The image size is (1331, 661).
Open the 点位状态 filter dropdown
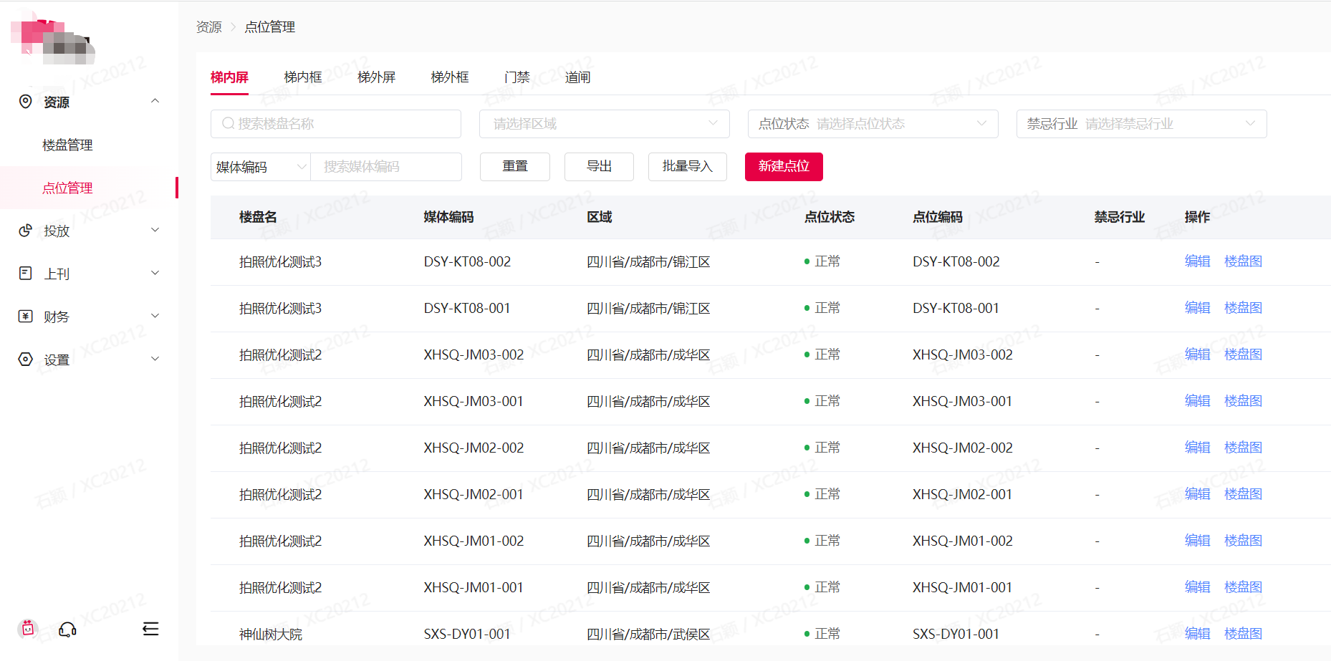pos(873,124)
